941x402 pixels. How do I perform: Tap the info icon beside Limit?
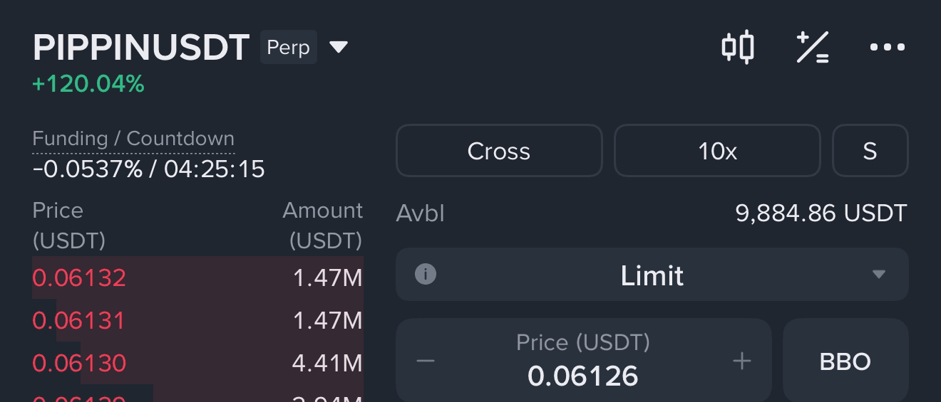click(x=426, y=274)
